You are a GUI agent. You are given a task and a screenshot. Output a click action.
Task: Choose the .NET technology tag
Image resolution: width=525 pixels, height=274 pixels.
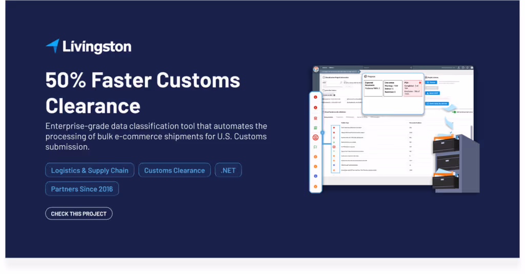pyautogui.click(x=228, y=170)
